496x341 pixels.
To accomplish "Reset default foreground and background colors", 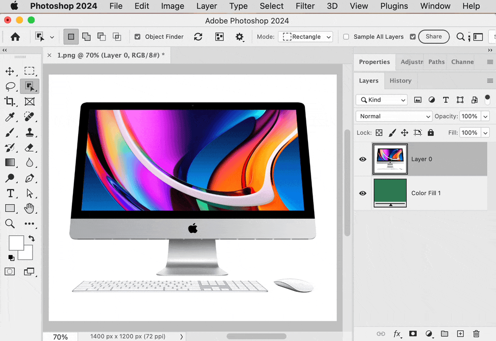I will click(11, 257).
